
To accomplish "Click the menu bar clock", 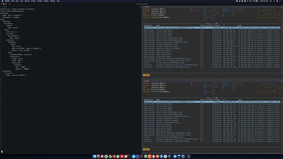I will [x=264, y=1].
